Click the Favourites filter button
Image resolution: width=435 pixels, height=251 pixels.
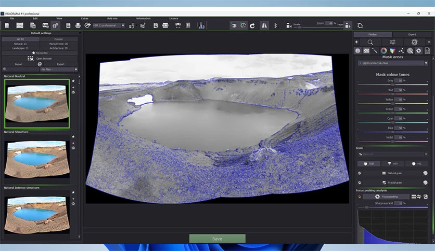click(40, 53)
